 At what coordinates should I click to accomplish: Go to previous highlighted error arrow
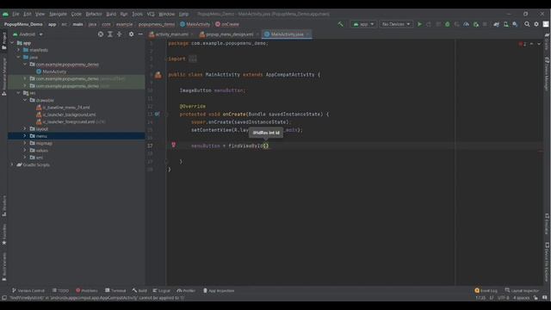coord(531,44)
